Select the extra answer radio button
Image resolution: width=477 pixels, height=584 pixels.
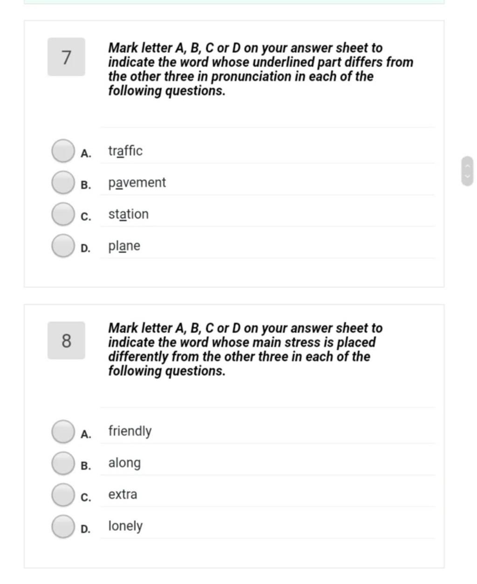pos(62,495)
